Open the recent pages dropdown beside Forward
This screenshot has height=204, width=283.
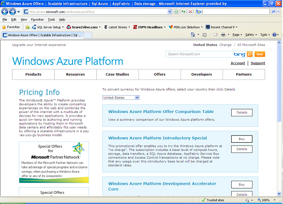19,12
